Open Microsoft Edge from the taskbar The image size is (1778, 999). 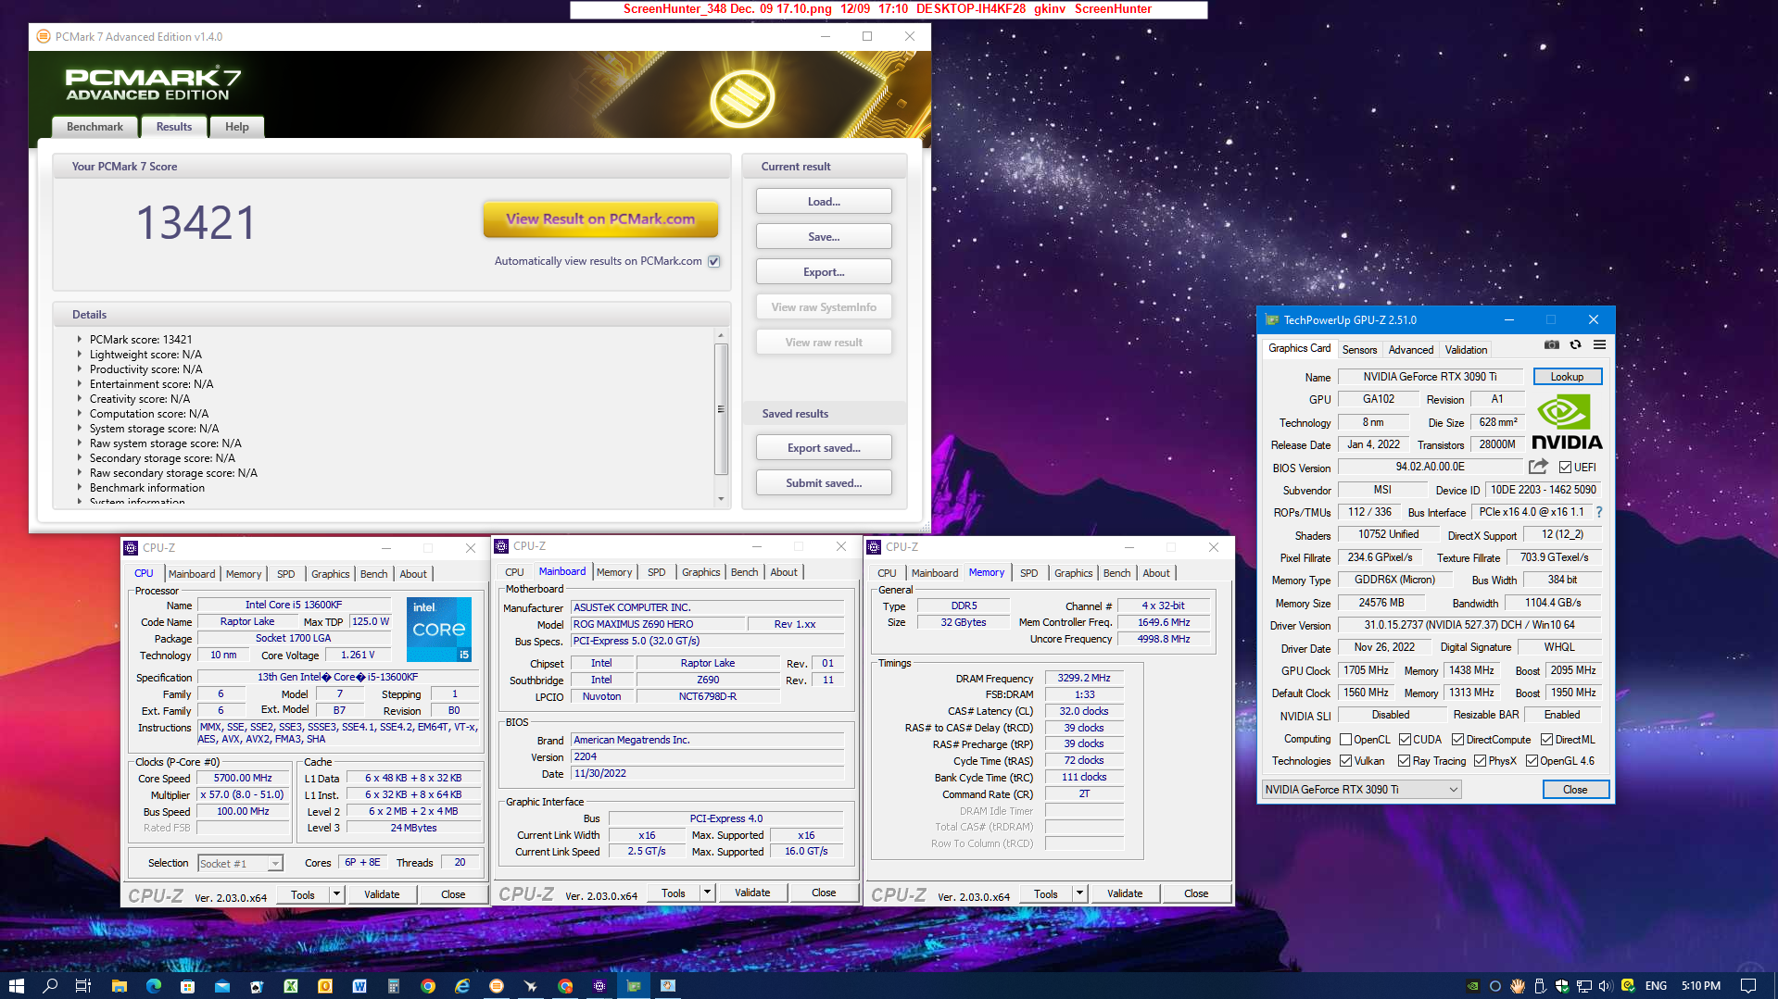(153, 986)
